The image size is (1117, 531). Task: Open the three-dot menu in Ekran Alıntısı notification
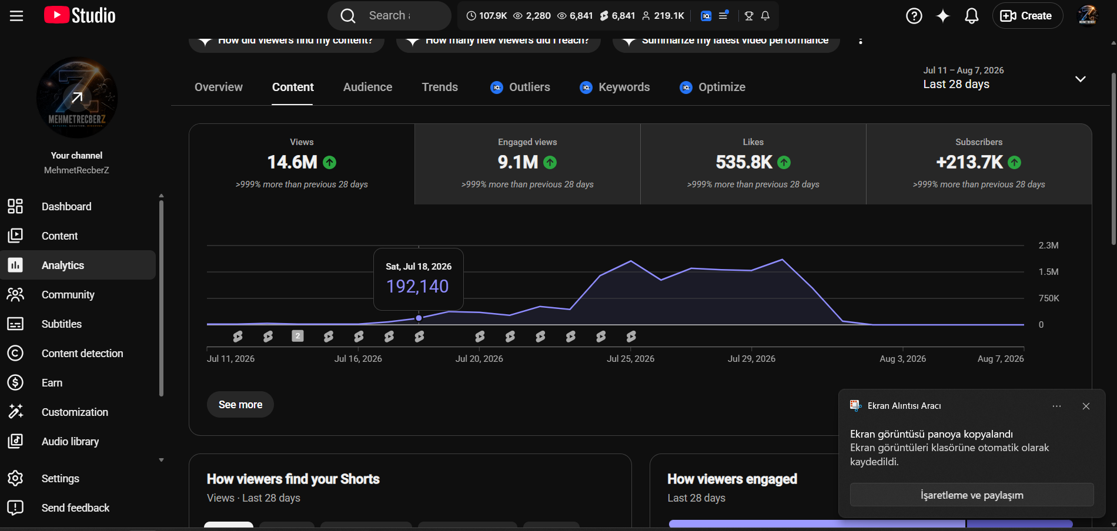coord(1056,406)
